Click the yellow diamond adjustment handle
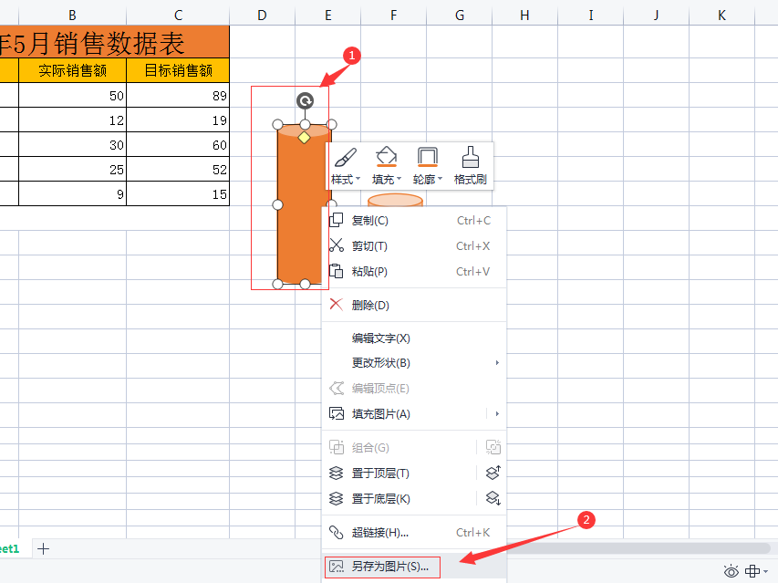 304,138
